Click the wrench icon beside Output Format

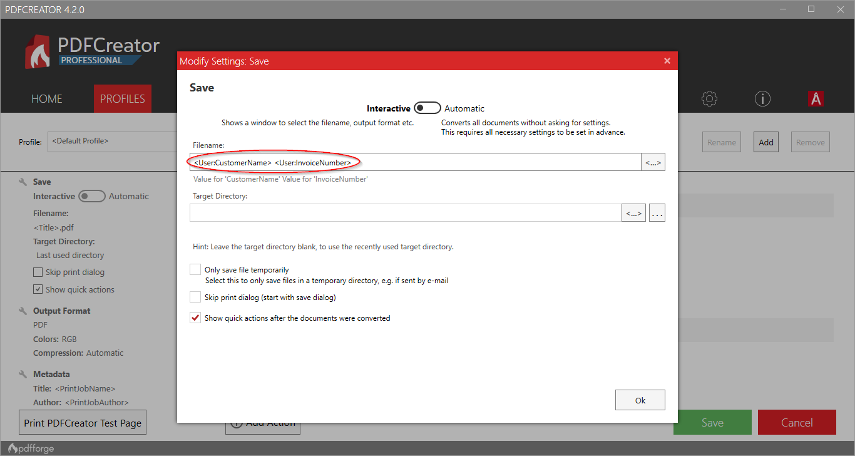tap(23, 309)
